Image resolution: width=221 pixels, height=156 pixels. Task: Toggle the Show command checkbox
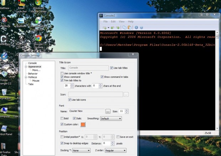(x=62, y=77)
